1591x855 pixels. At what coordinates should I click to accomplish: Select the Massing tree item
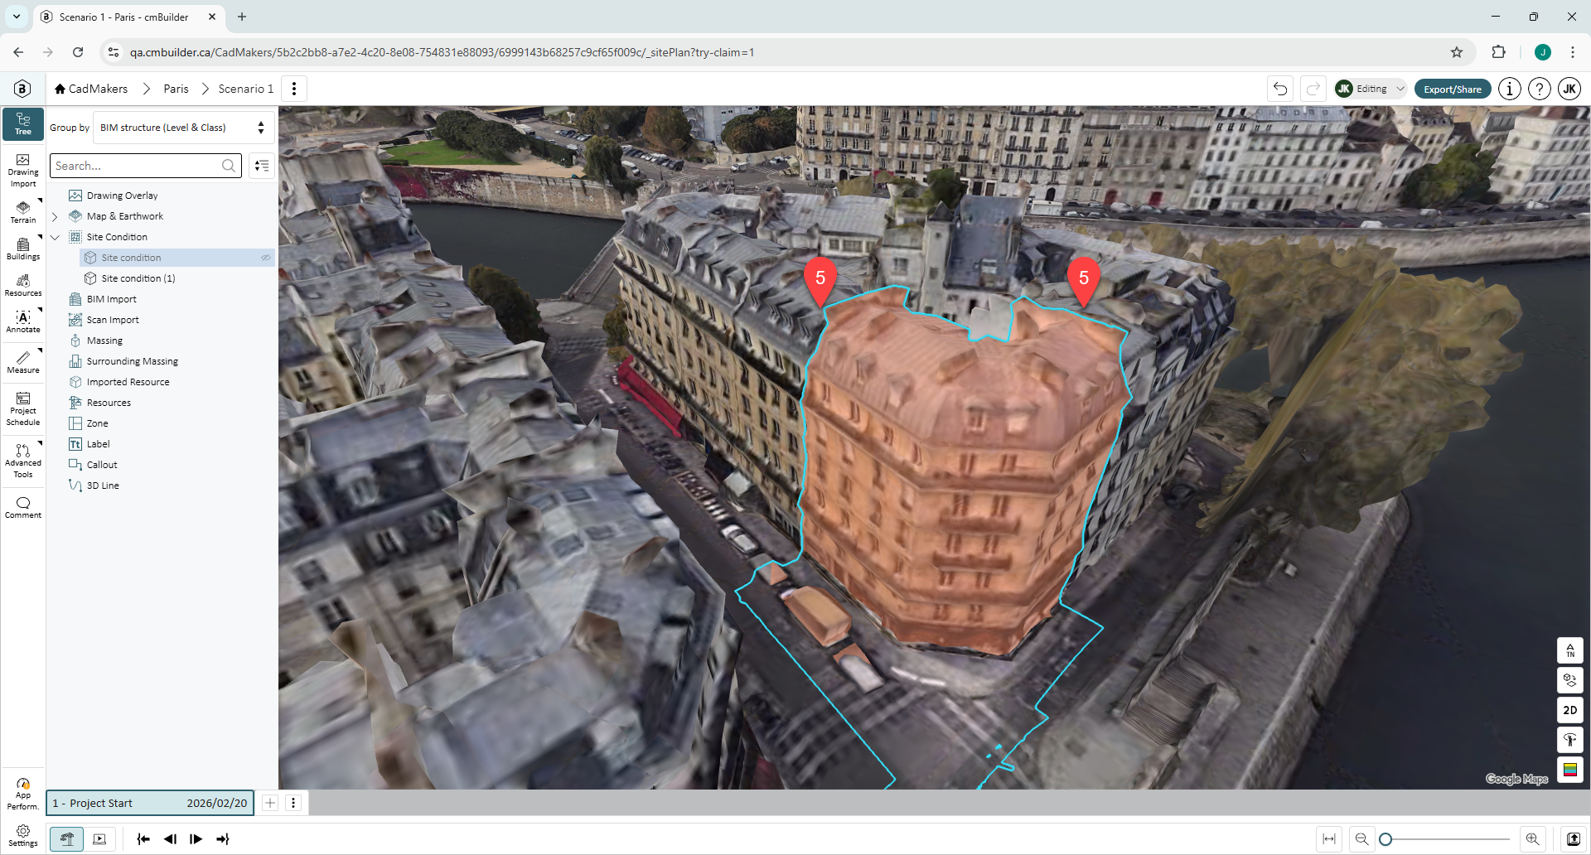tap(104, 341)
